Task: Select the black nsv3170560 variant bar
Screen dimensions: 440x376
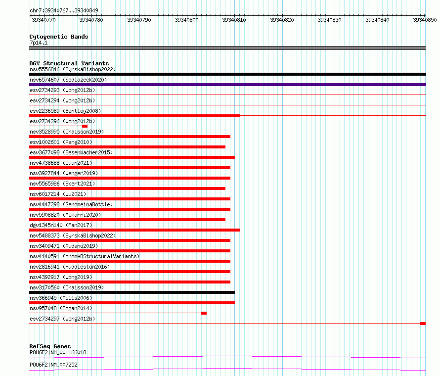Action: click(132, 292)
